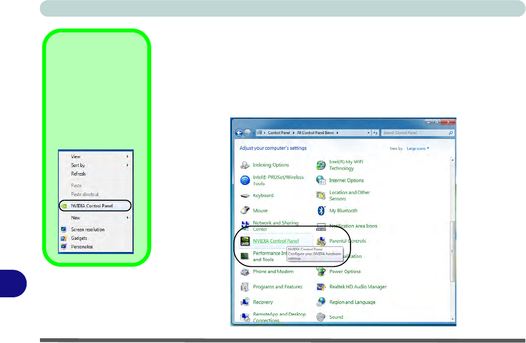Click the Back arrow in Control Panel
Image resolution: width=526 pixels, height=343 pixels.
point(239,133)
